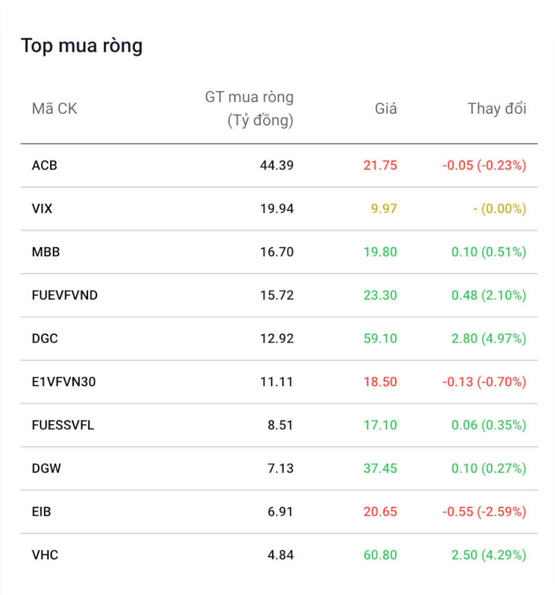
Task: Click the FUESSVFL ticker
Action: tap(63, 425)
